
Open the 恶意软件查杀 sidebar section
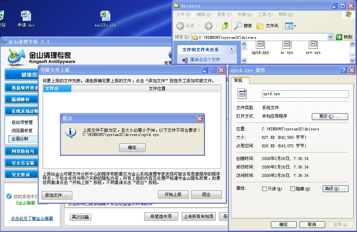tap(22, 88)
